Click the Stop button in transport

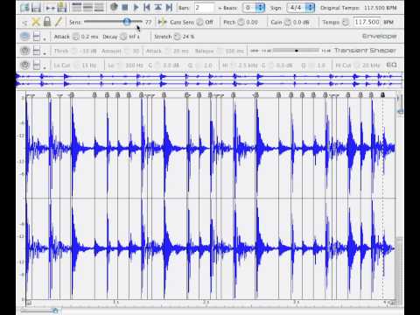coord(125,7)
